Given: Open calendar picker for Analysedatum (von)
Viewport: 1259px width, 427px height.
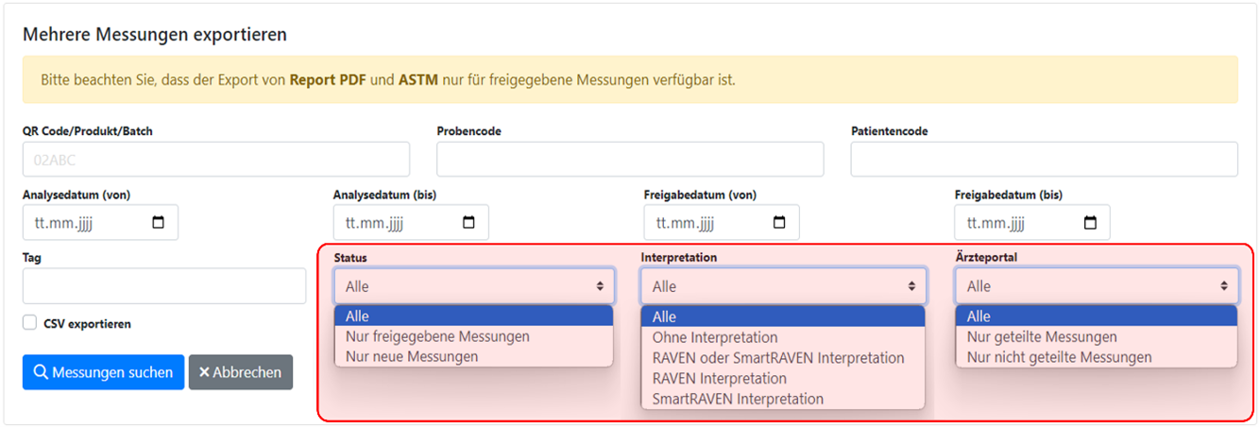Looking at the screenshot, I should point(159,223).
